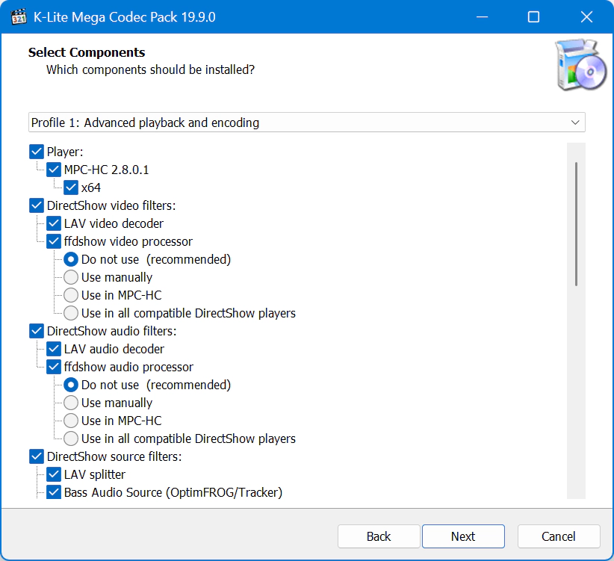Image resolution: width=614 pixels, height=561 pixels.
Task: Uncheck DirectShow video filters checkbox
Action: (x=37, y=205)
